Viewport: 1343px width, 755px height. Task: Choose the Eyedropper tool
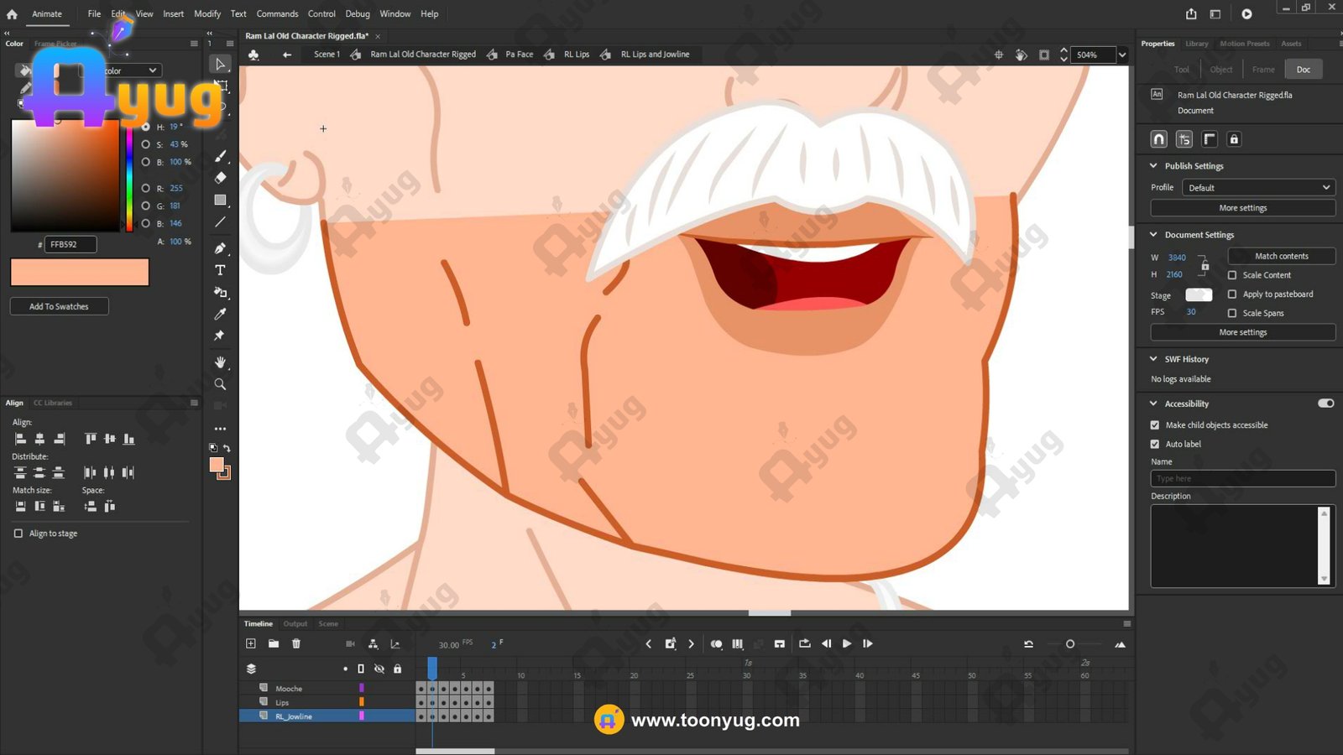click(x=220, y=314)
